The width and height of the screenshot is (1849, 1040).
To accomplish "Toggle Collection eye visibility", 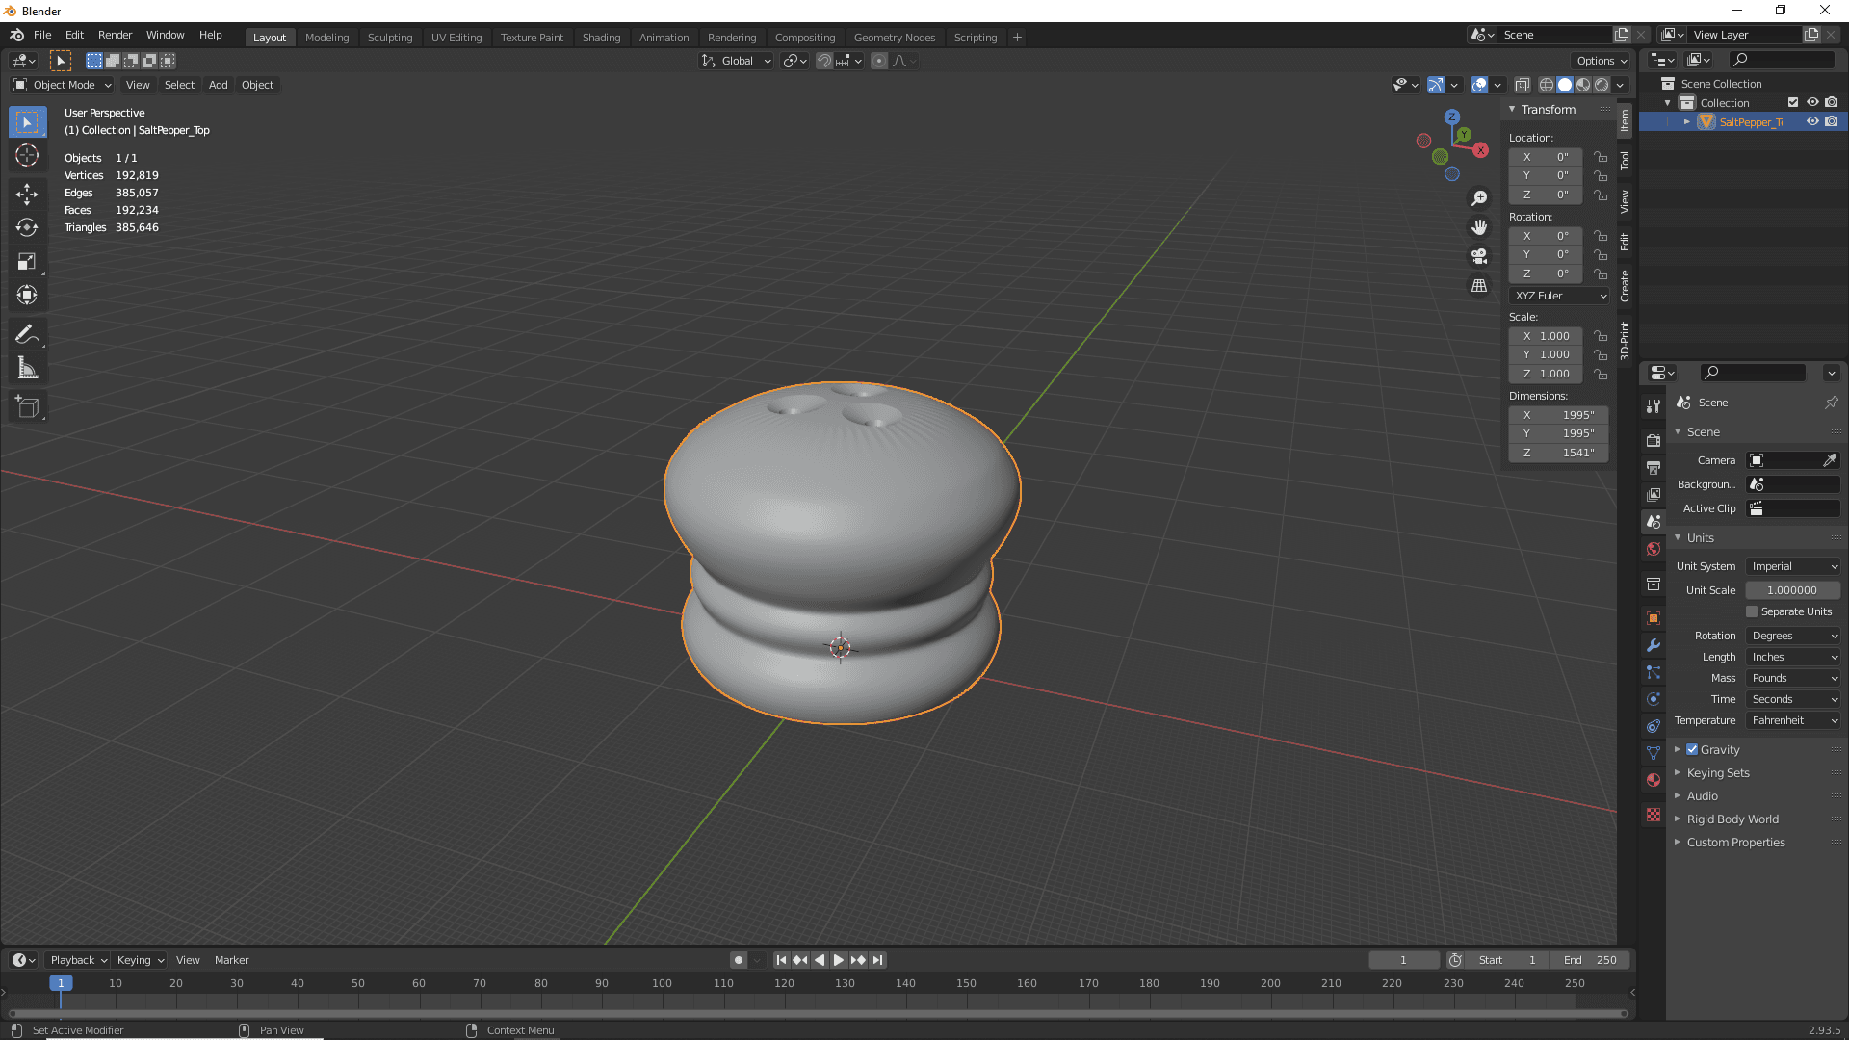I will 1812,102.
